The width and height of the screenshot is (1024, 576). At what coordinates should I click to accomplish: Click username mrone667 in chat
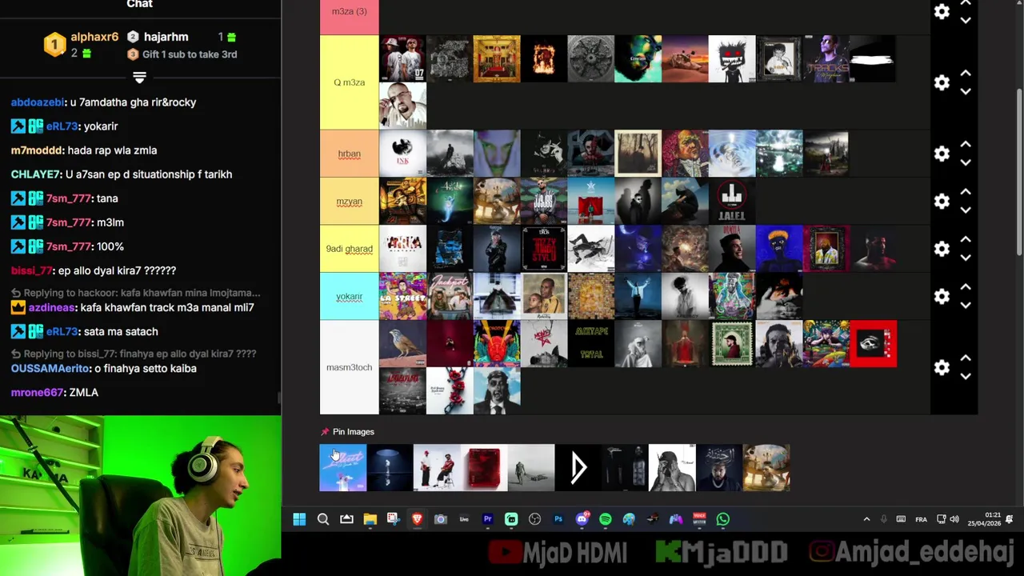tap(37, 393)
